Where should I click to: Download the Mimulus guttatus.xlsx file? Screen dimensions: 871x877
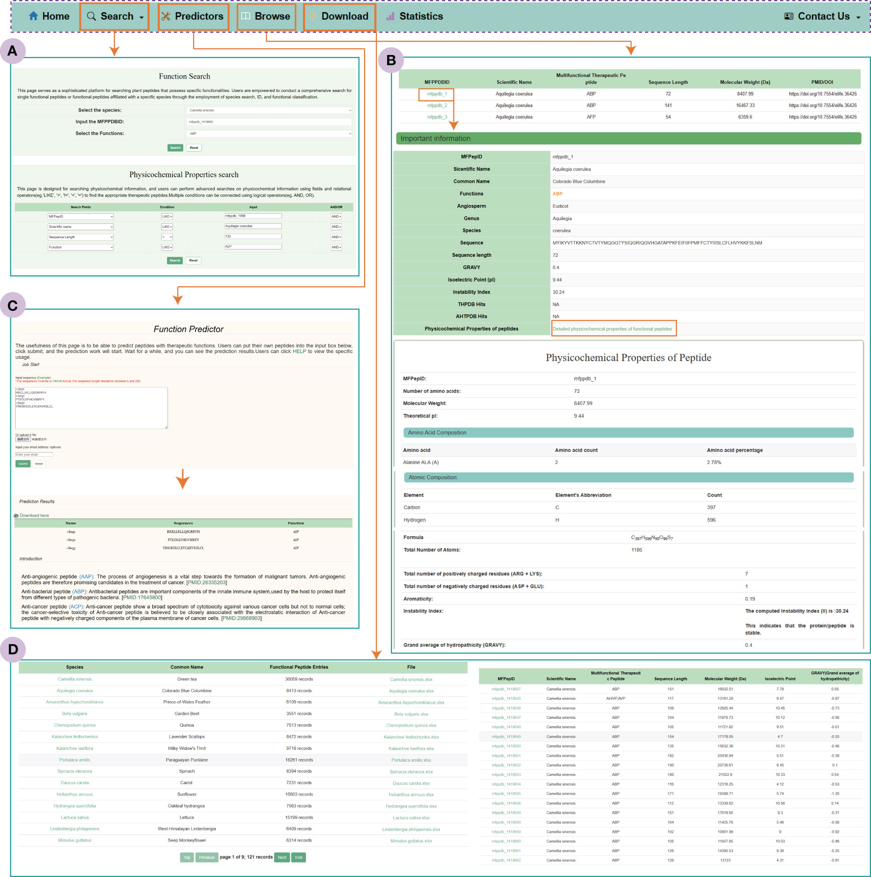click(x=411, y=841)
